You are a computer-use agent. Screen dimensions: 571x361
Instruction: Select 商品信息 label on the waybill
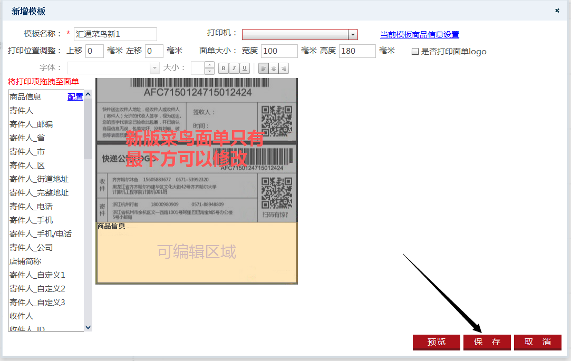[x=111, y=227]
